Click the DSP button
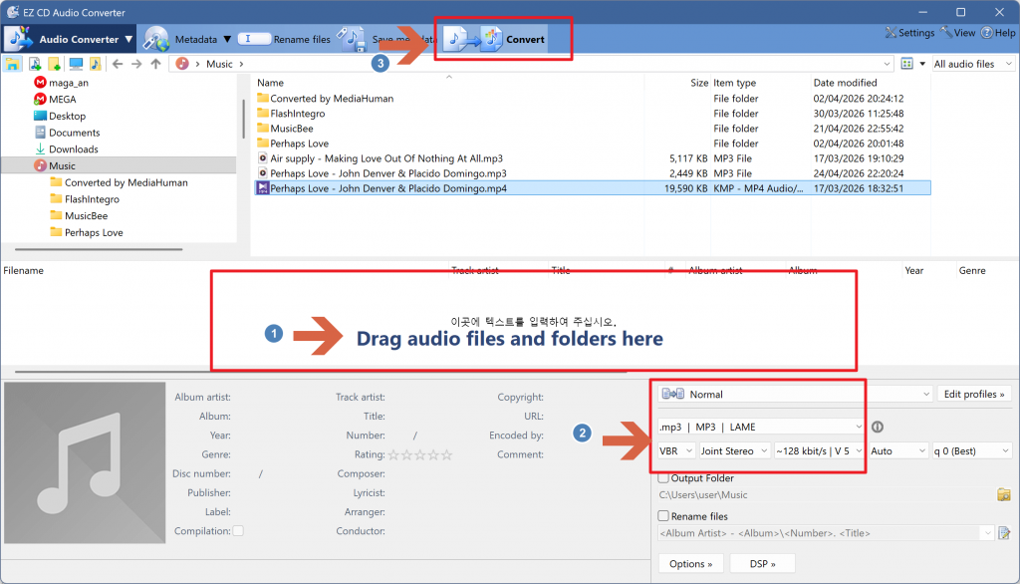 tap(762, 563)
